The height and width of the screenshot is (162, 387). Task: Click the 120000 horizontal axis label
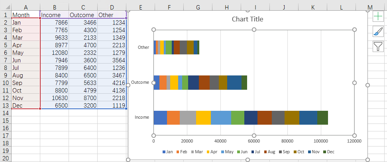(x=354, y=141)
